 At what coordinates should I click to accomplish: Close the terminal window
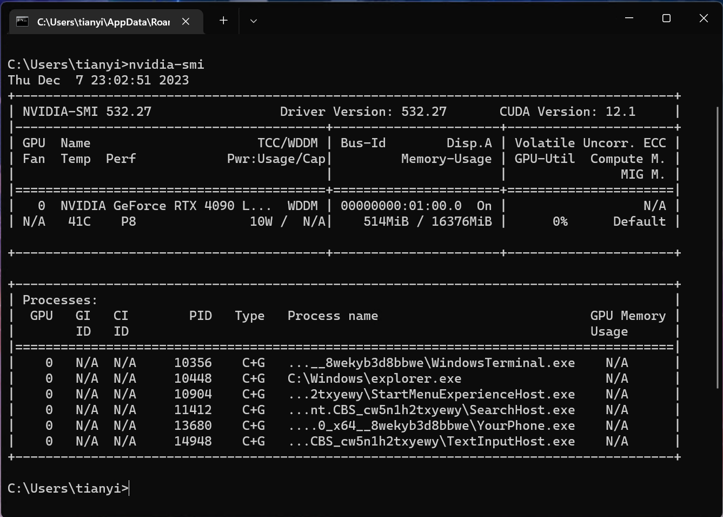coord(704,18)
